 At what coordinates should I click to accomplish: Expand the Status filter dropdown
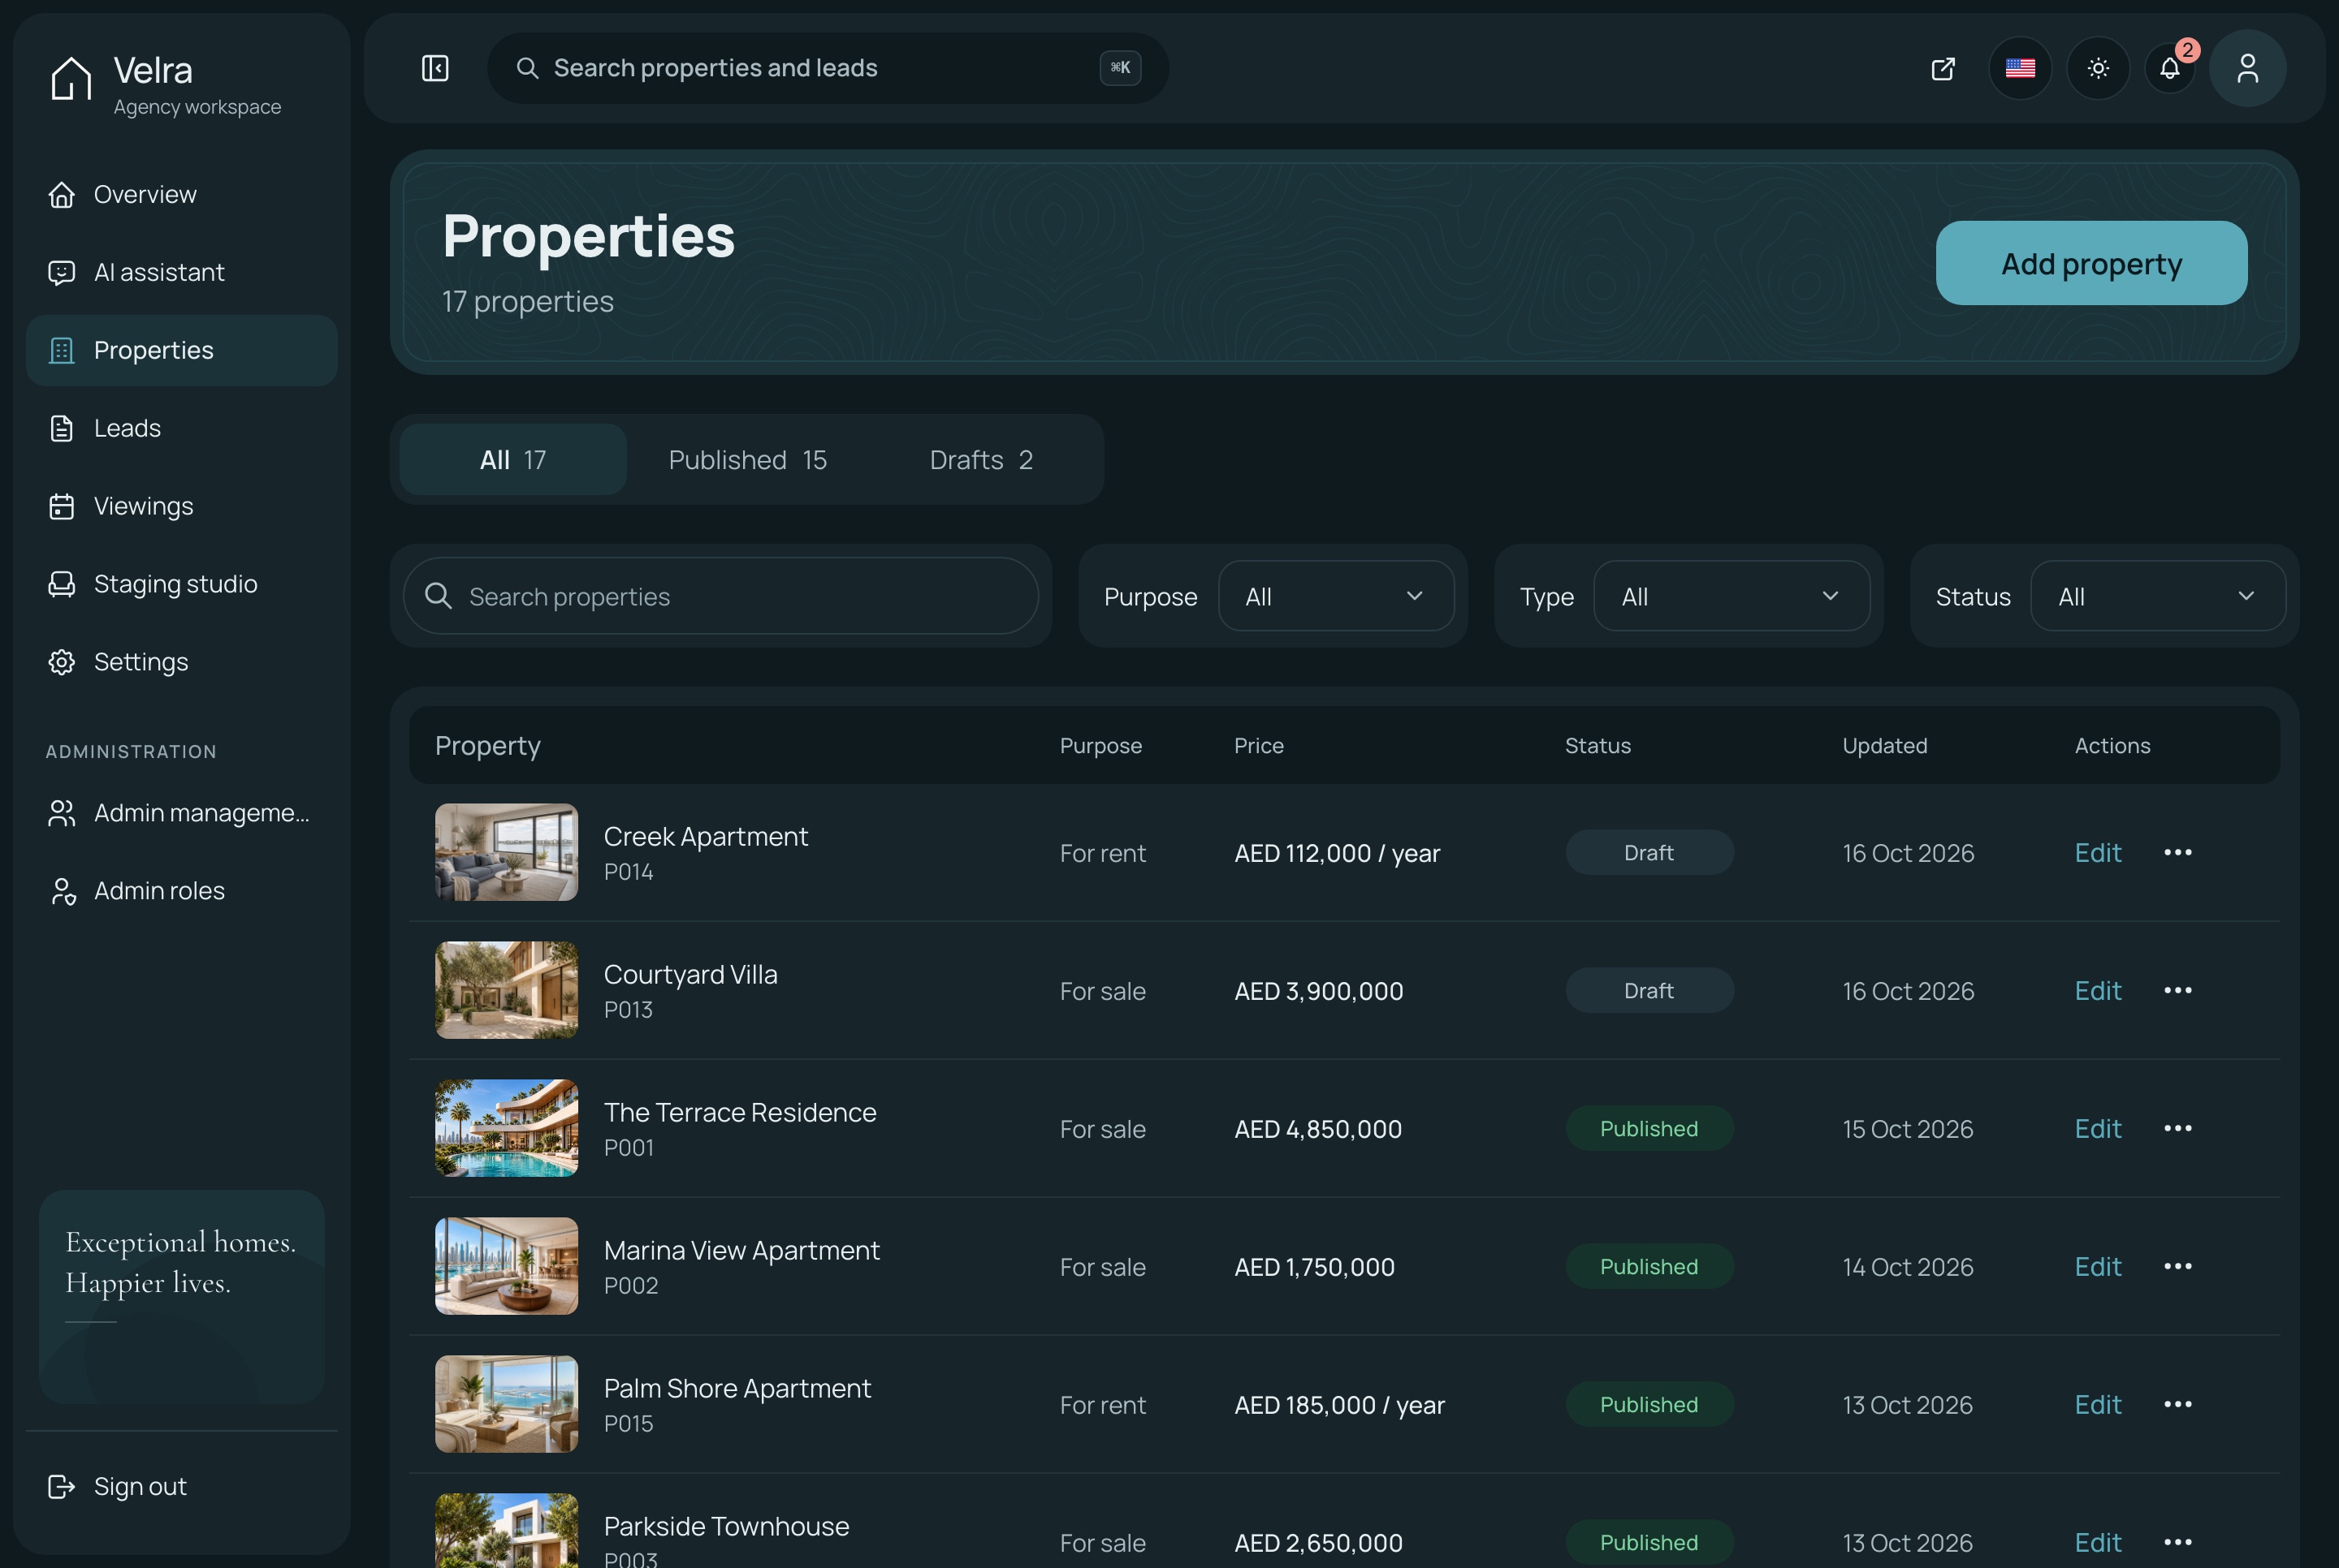coord(2157,596)
